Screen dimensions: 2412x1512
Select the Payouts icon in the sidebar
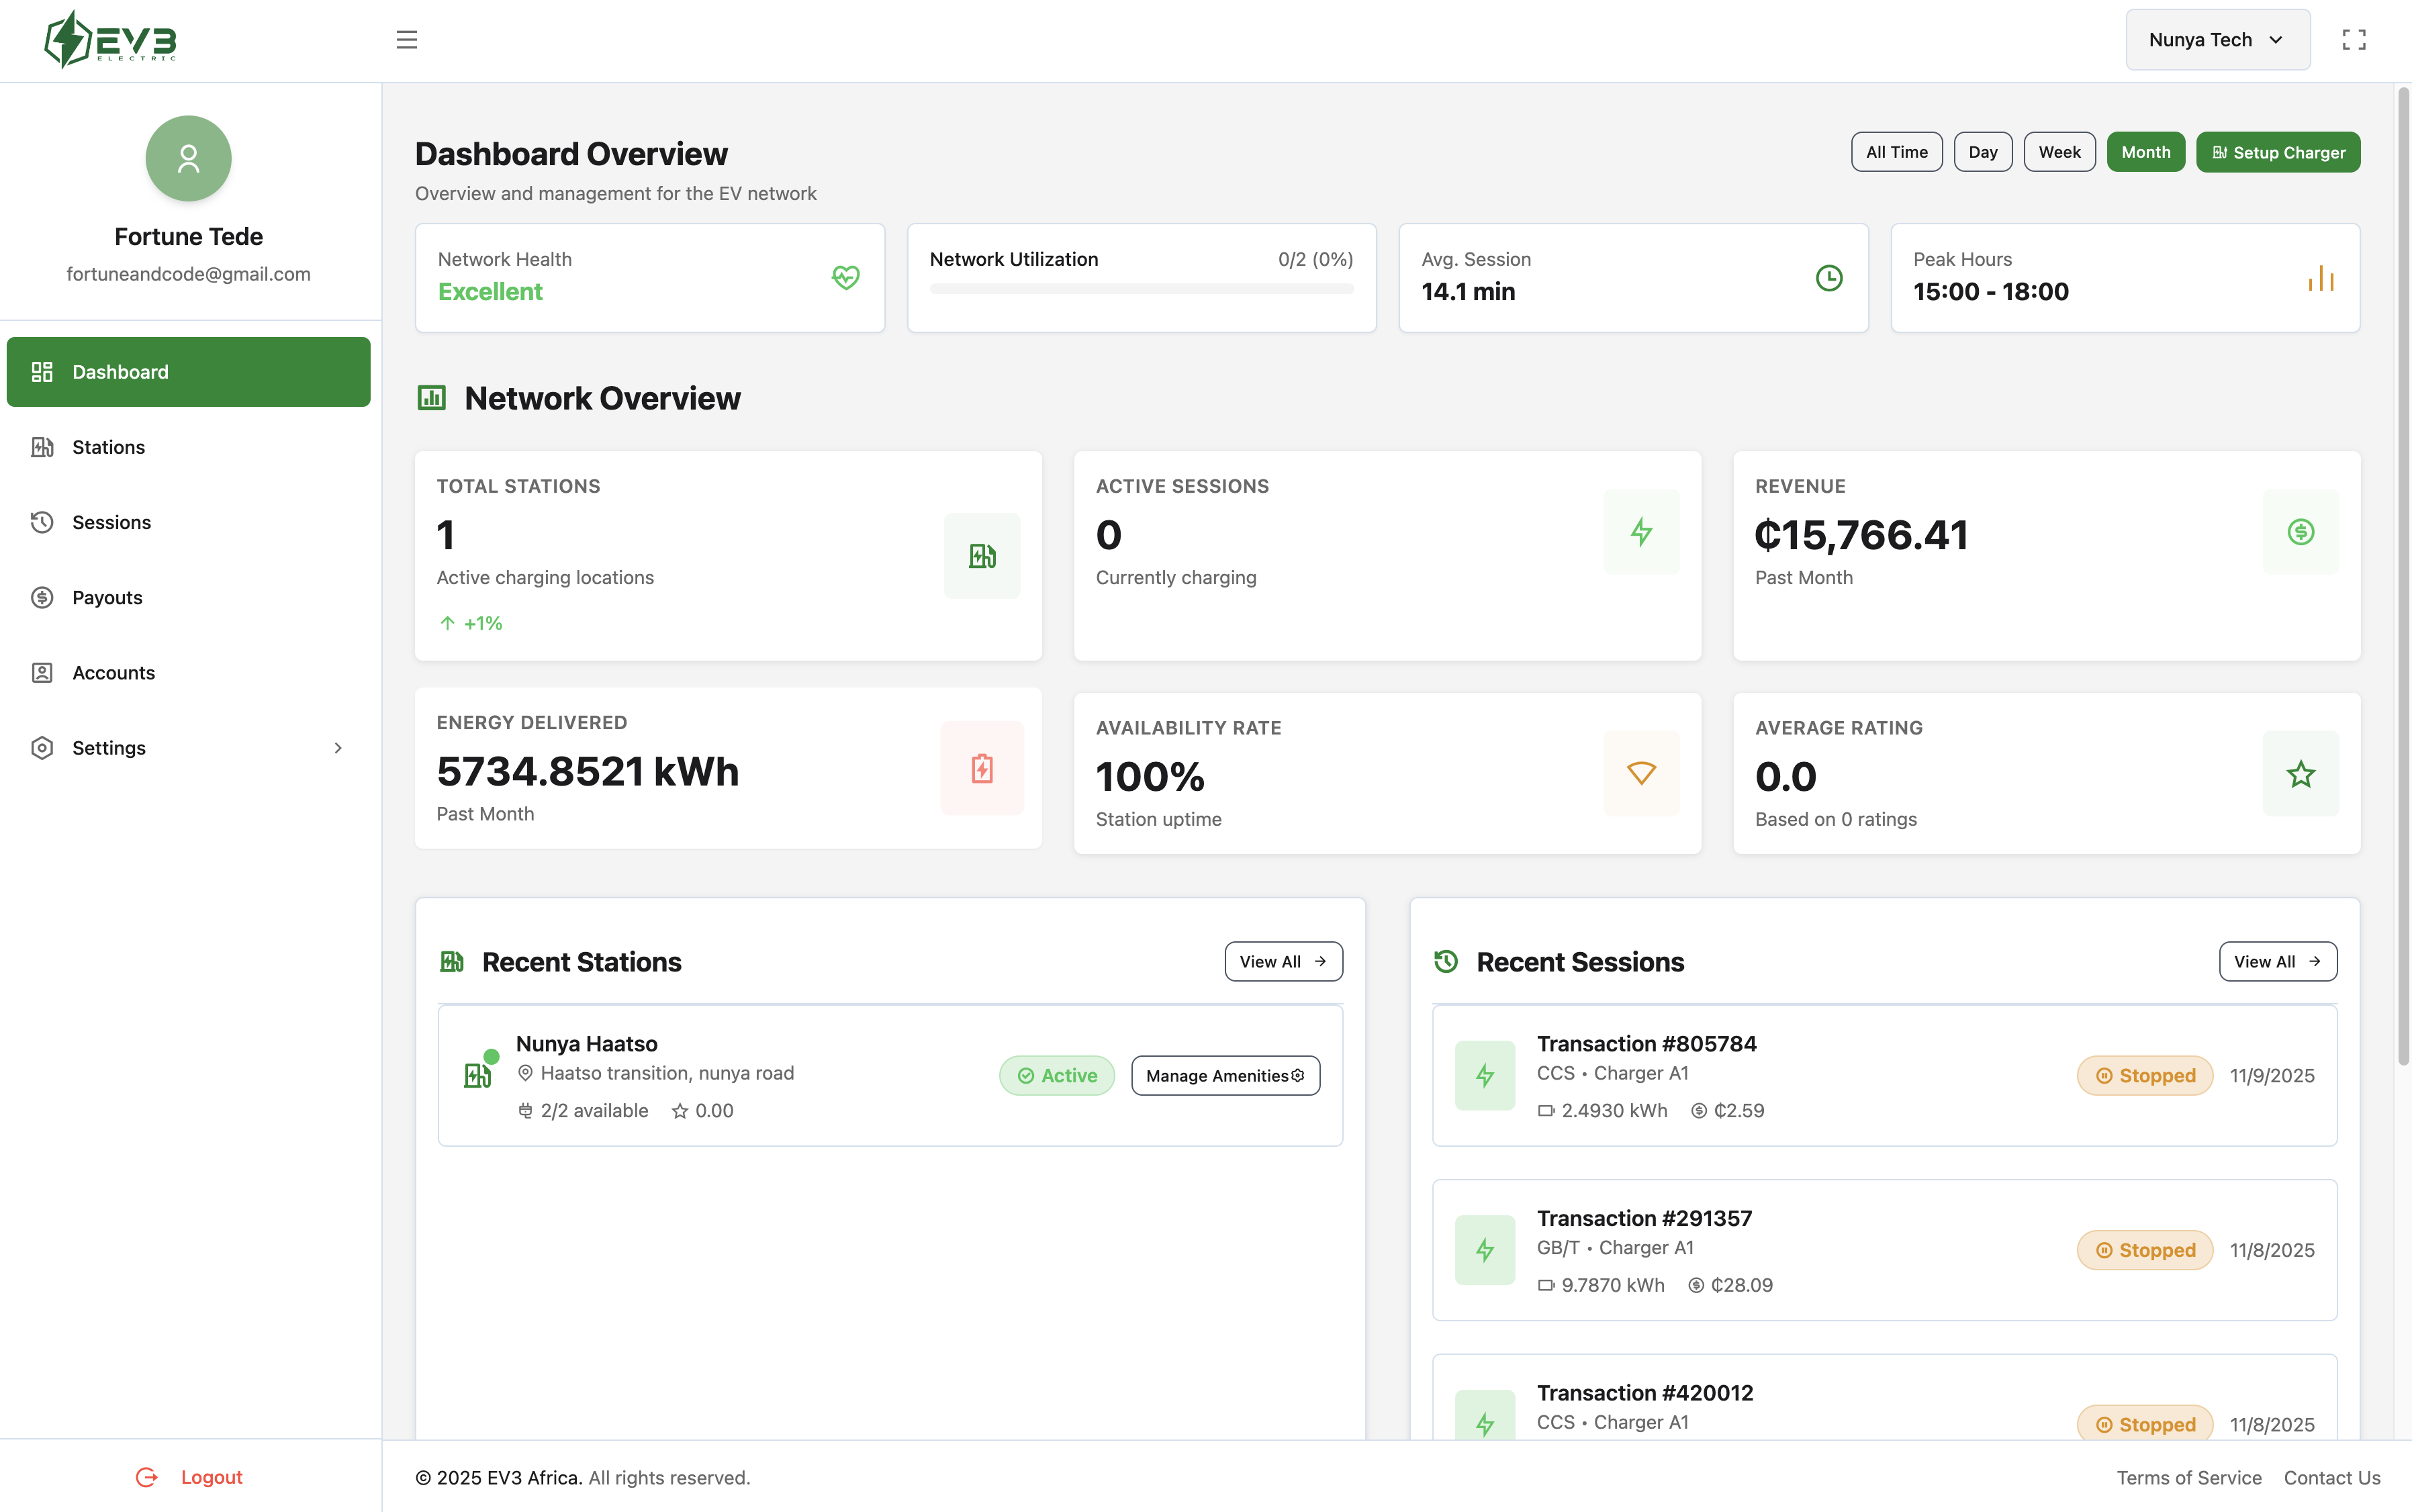(41, 597)
